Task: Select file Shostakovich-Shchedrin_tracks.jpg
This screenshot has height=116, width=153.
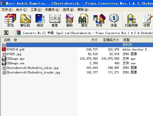Action: 33,73
